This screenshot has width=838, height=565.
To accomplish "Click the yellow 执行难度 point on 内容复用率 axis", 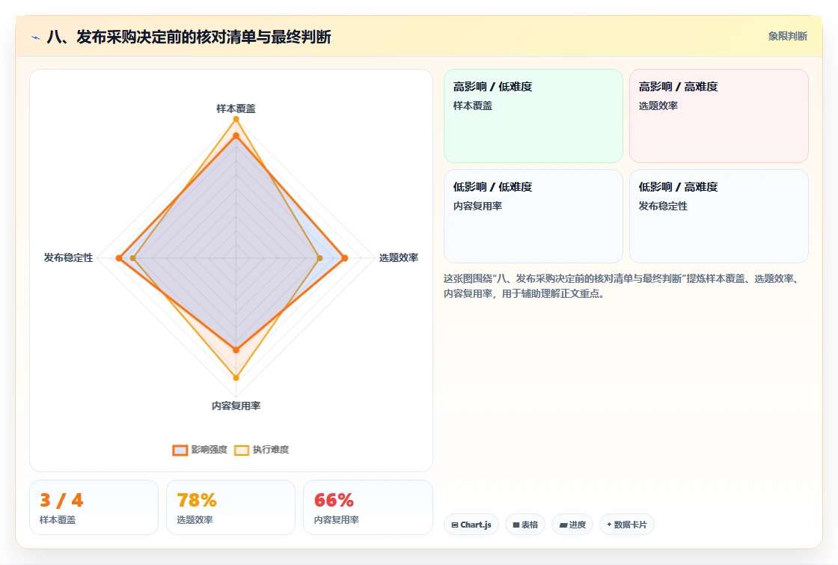I will tap(236, 378).
